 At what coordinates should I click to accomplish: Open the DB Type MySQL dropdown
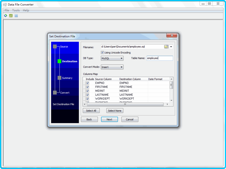pos(112,58)
